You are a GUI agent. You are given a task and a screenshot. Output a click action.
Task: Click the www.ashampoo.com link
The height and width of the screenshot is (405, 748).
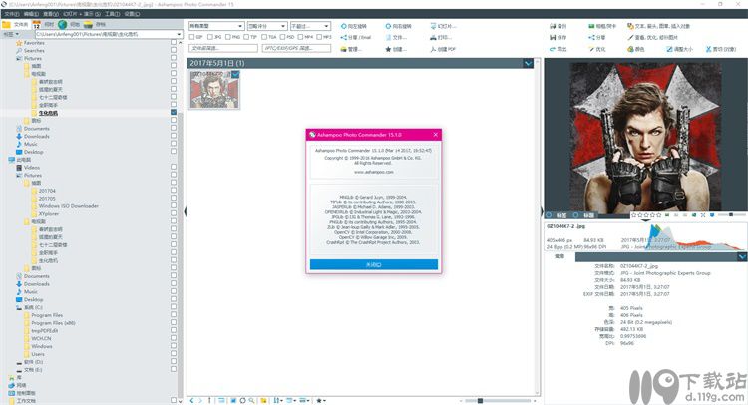tap(374, 172)
